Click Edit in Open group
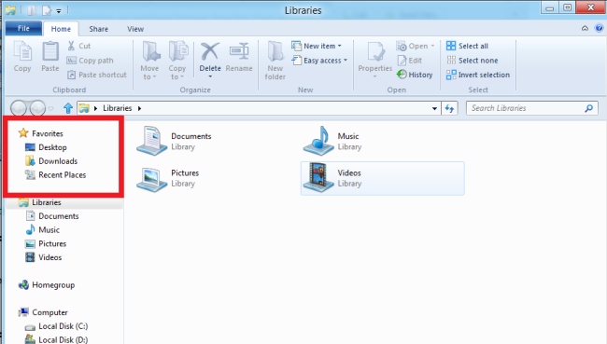 point(410,61)
